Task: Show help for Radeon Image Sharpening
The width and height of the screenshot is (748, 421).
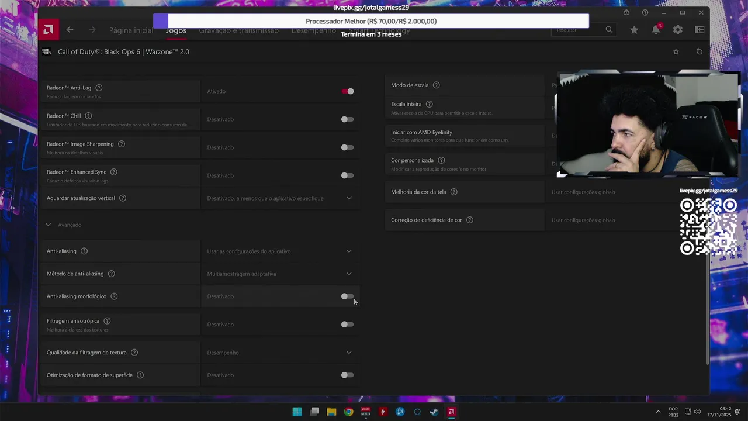Action: (122, 144)
